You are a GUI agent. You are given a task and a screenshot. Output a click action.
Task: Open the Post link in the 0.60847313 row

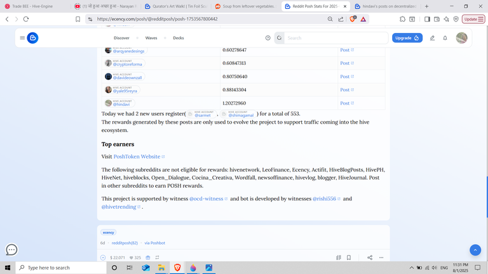[347, 63]
